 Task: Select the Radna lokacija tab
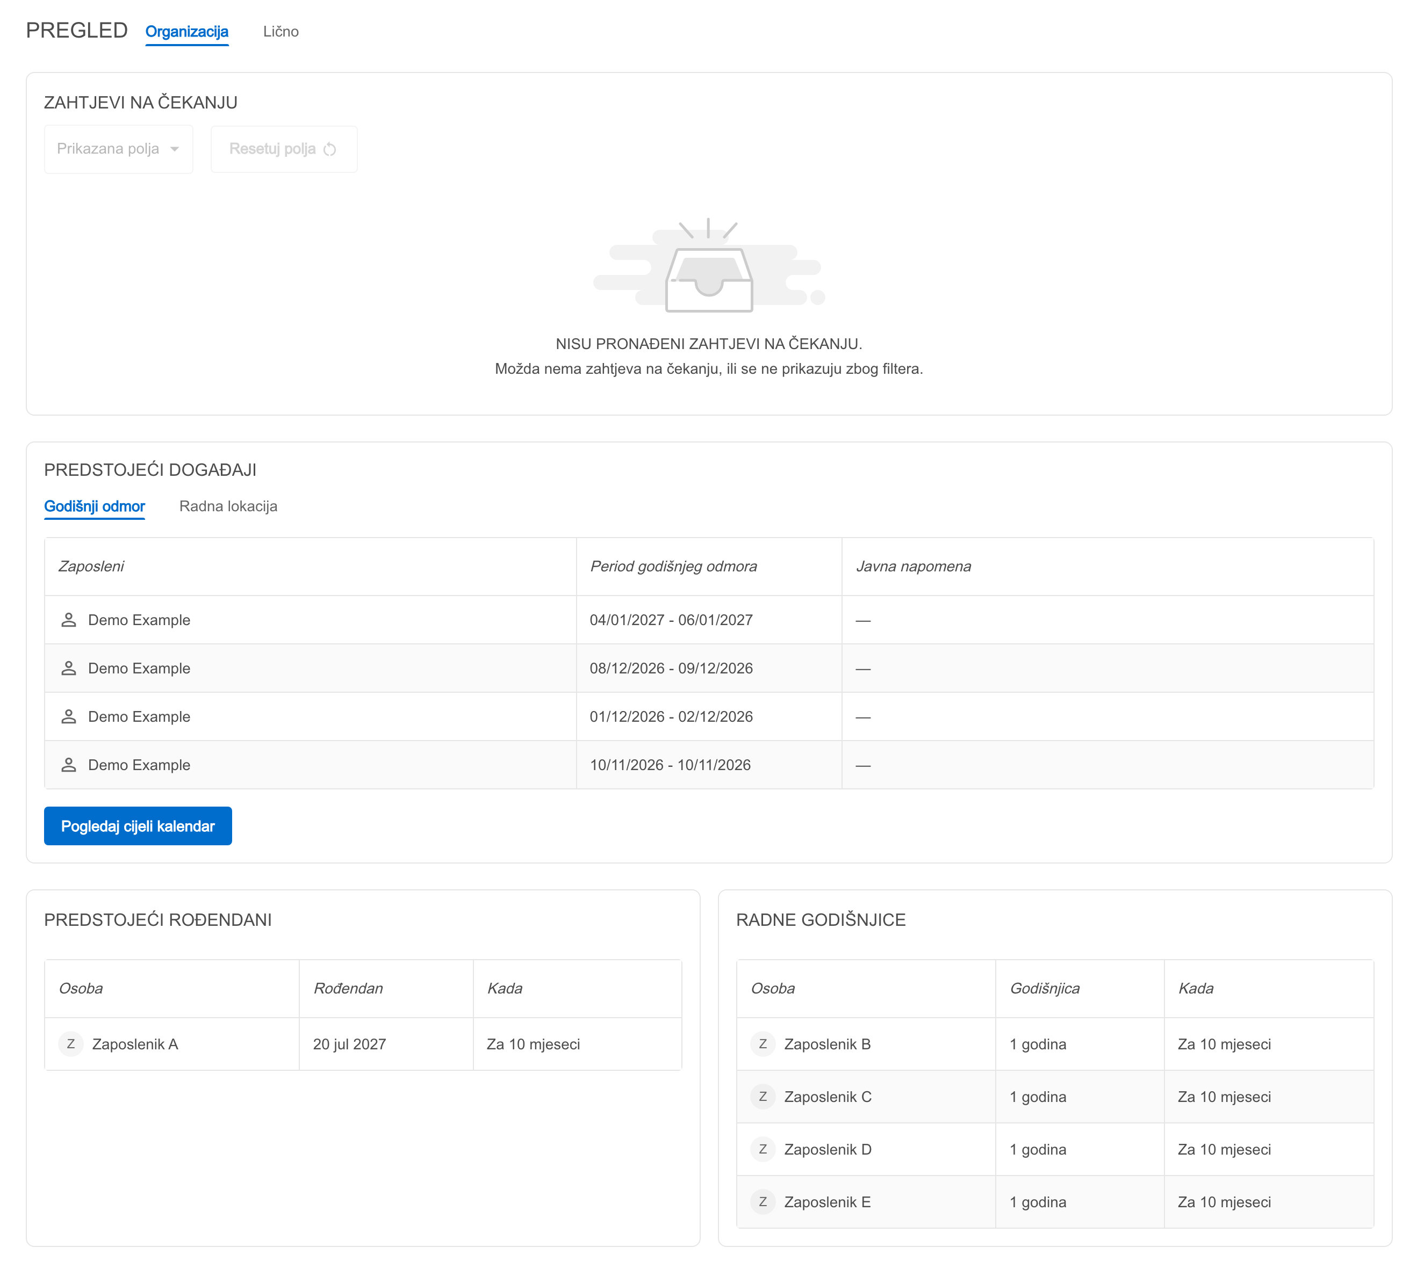coord(228,506)
